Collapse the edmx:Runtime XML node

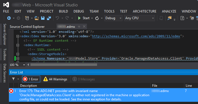click(18, 45)
